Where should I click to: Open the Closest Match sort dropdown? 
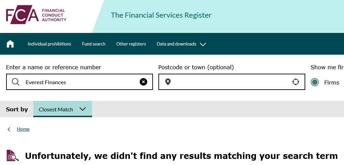click(63, 109)
